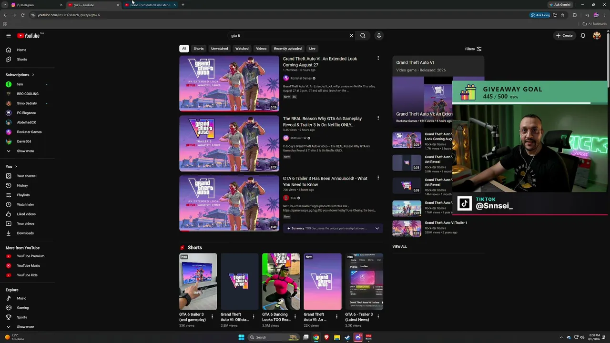Screen dimensions: 610x343
Task: Select the Unwatched filter chip
Action: [x=219, y=49]
